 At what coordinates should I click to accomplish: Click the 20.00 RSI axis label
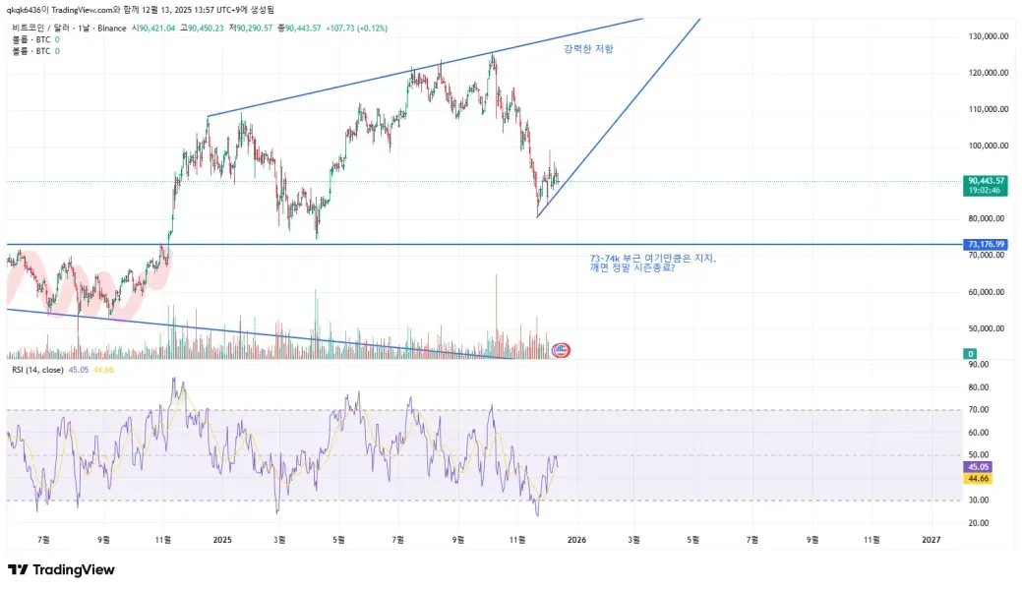click(979, 523)
